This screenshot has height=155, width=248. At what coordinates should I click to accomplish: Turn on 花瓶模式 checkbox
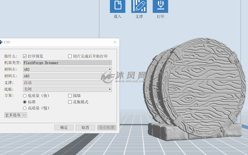(x=70, y=102)
